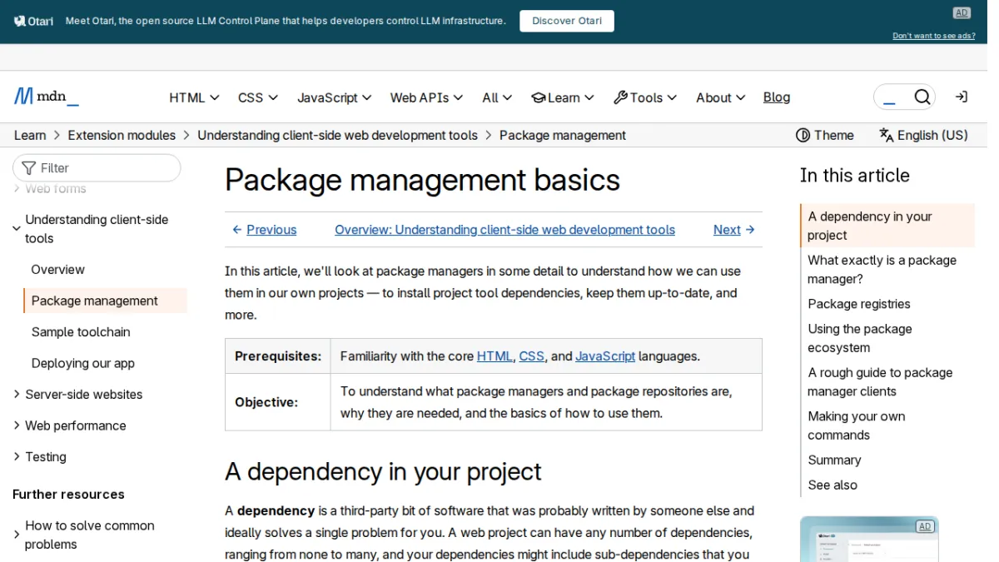The image size is (999, 562).
Task: Select Sample toolchain in the sidebar
Action: 81,332
